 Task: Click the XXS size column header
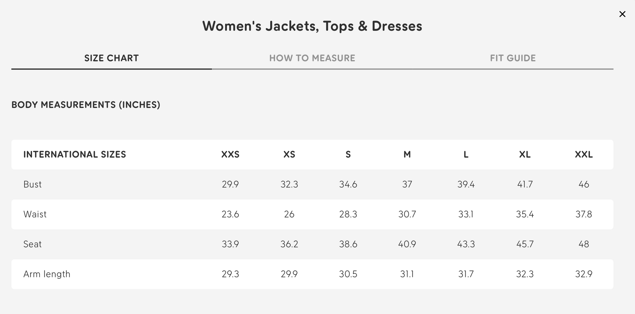point(230,155)
